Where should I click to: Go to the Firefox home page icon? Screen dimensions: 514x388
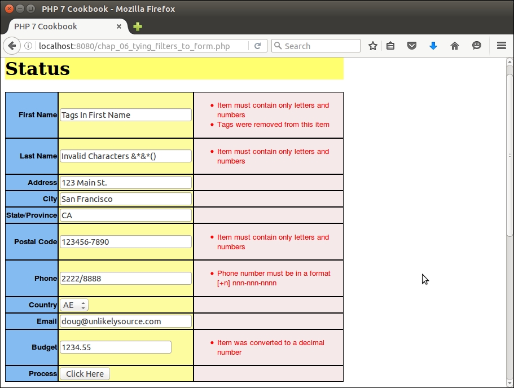(x=455, y=46)
